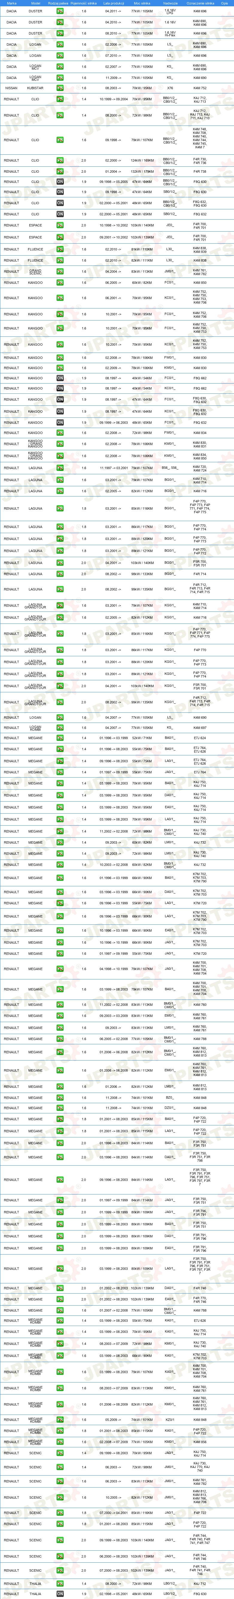Click the petrol icon in the THALIA 1.4 row
Image resolution: width=234 pixels, height=1599 pixels.
click(x=60, y=1583)
